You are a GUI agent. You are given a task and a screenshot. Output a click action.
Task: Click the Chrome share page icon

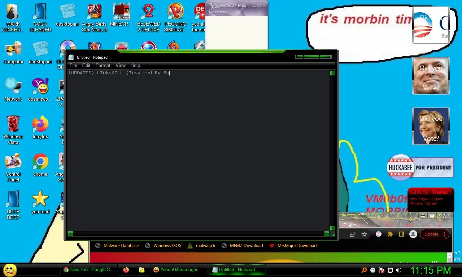click(353, 234)
